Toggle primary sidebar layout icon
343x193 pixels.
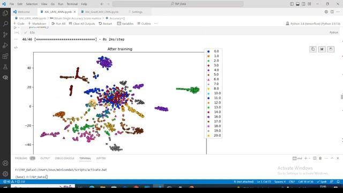pos(292,4)
